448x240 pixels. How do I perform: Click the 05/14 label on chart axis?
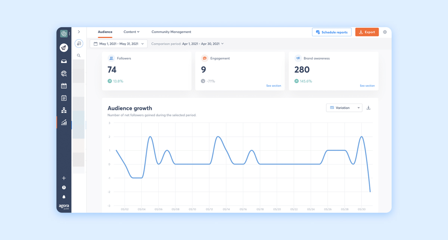[x=226, y=209]
